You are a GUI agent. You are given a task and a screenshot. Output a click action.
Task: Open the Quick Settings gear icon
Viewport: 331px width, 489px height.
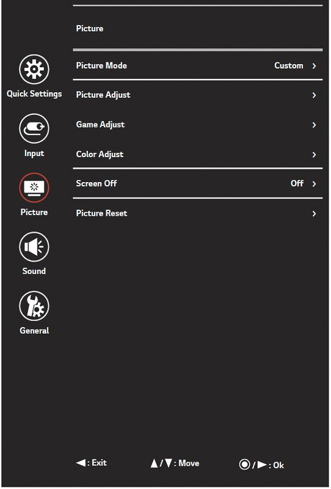pyautogui.click(x=34, y=69)
